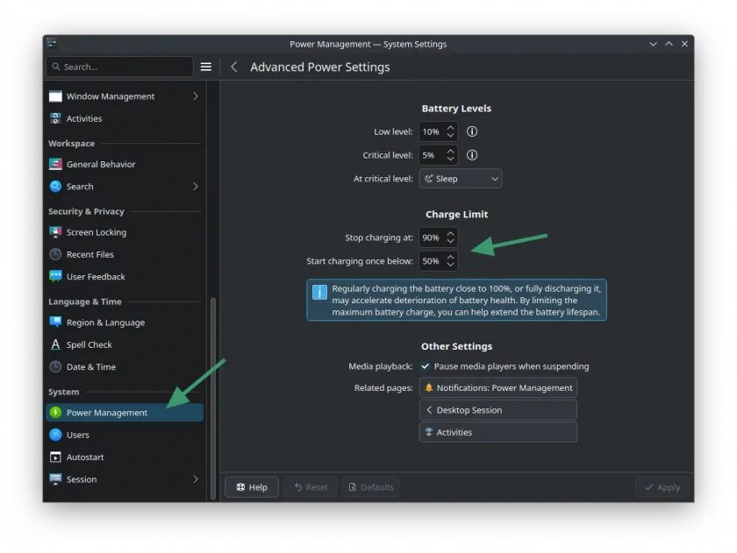Click the Region & Language icon

click(55, 323)
